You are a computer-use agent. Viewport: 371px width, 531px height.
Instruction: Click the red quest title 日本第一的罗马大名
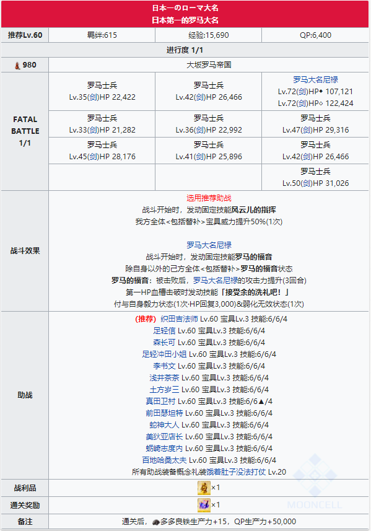tap(185, 20)
